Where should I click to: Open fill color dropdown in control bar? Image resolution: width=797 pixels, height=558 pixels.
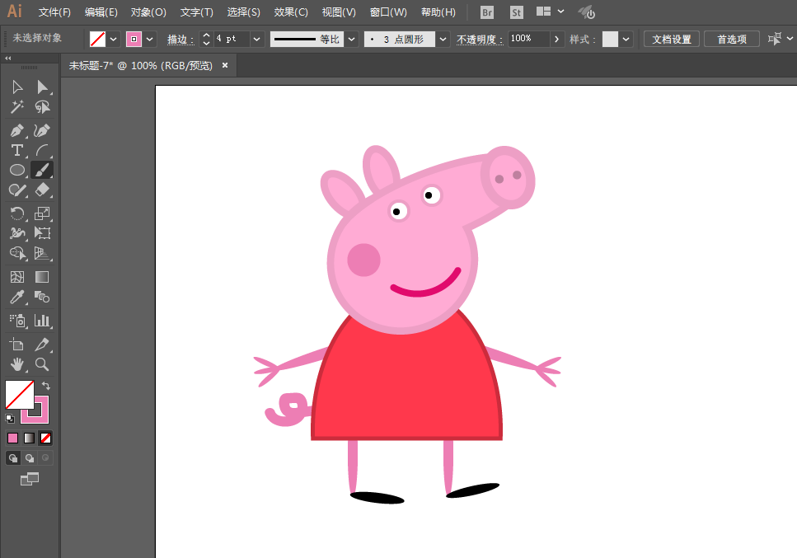coord(114,39)
